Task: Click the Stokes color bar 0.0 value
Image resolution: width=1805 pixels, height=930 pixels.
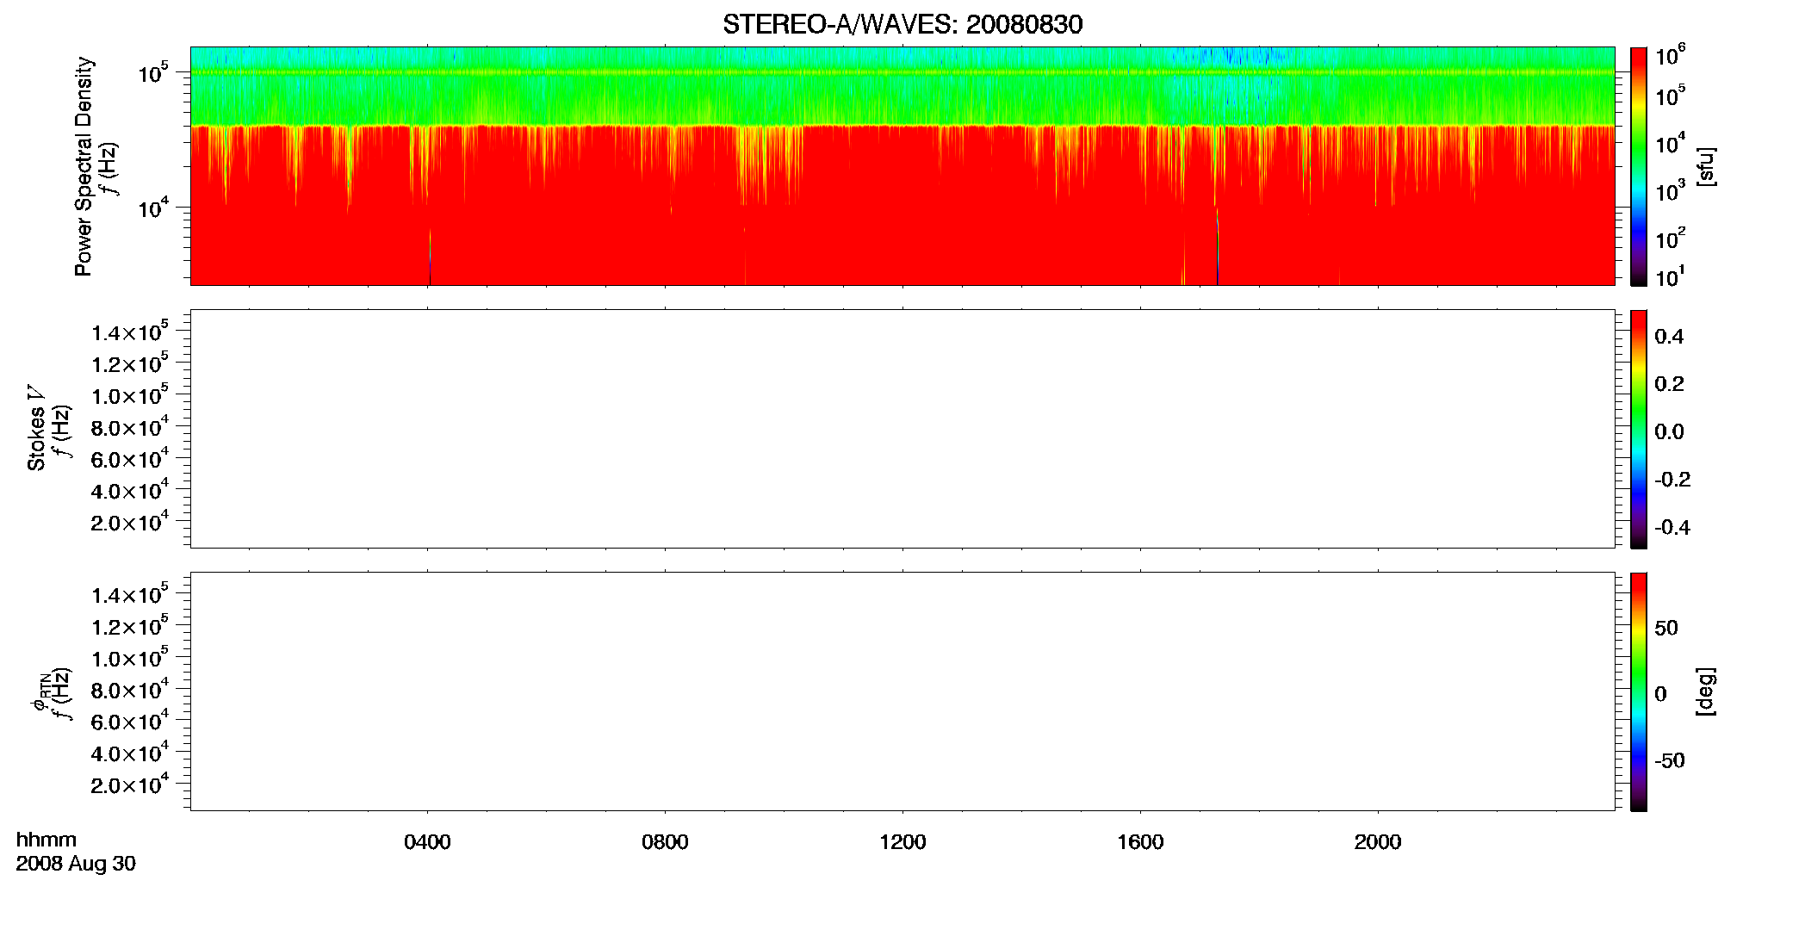Action: coord(1668,432)
